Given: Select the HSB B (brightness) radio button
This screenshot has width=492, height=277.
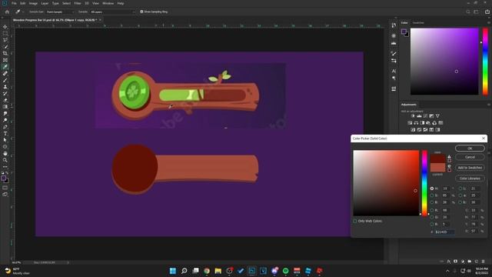Looking at the screenshot, I should 432,202.
